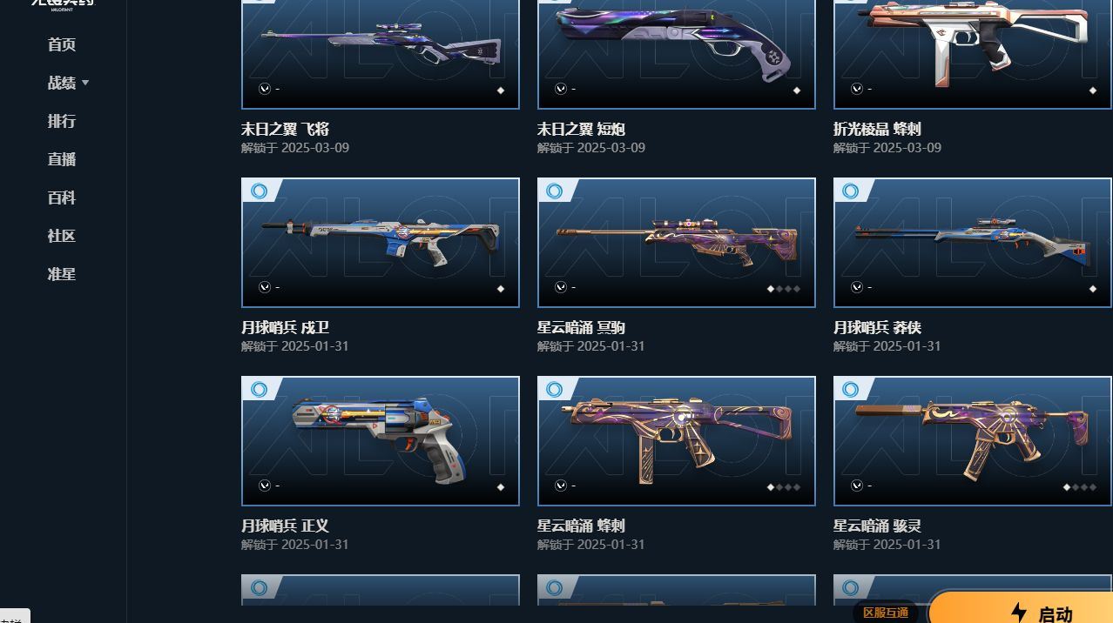Click the tier badge icon on 月球哨兵 正义 card
Screen dimensions: 1113x623
click(259, 389)
